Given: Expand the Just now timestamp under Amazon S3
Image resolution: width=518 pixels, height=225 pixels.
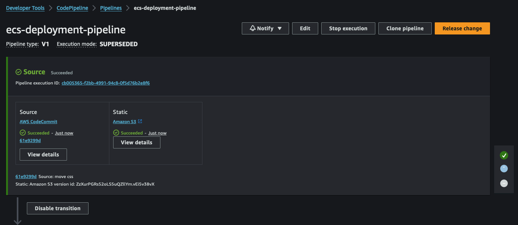Looking at the screenshot, I should click(x=157, y=133).
